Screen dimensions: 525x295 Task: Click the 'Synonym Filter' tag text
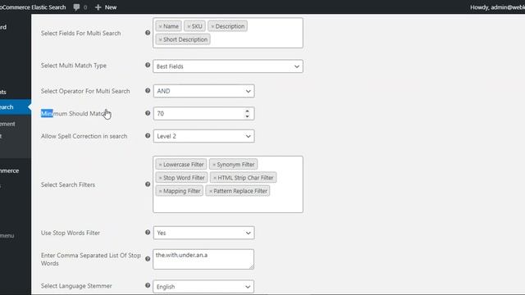tap(235, 165)
